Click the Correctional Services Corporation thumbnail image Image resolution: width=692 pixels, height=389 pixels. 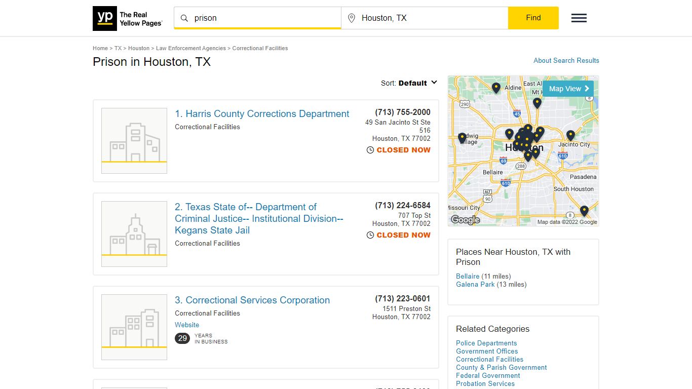(134, 327)
